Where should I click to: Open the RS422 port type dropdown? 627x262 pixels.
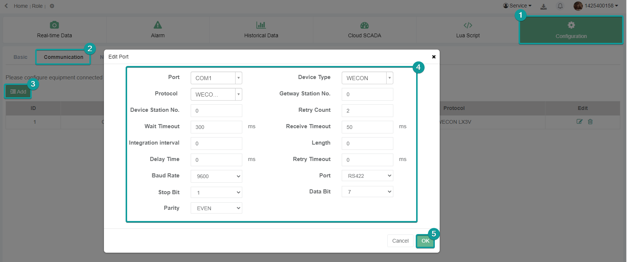[368, 176]
